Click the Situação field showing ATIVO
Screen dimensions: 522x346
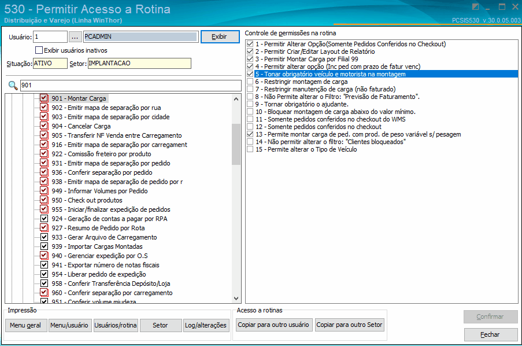50,63
